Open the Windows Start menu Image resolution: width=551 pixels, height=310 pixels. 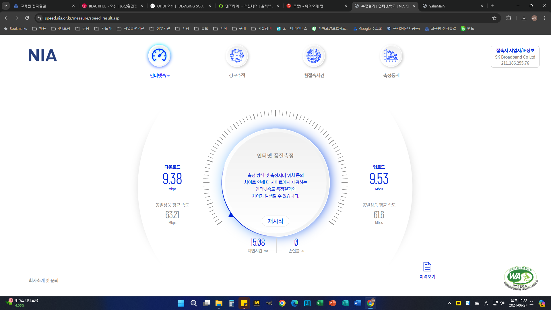(x=181, y=303)
